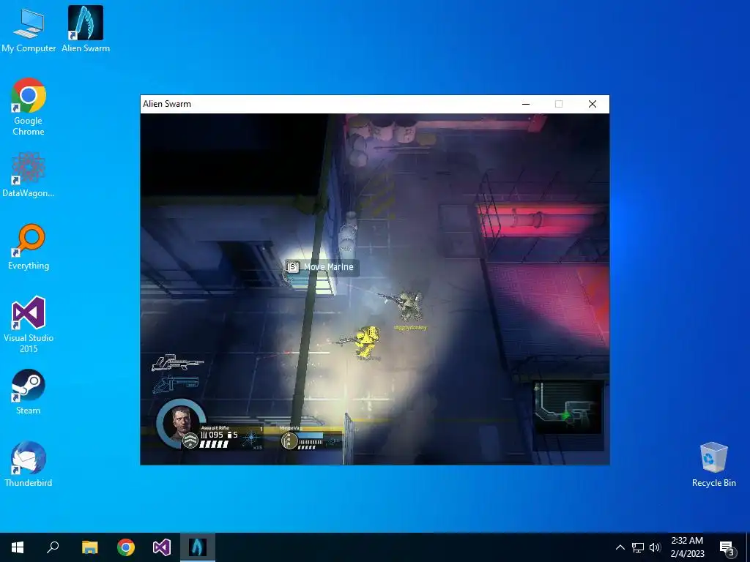Click the marine portrait in the HUD
Viewport: 750px width, 562px height.
click(181, 422)
